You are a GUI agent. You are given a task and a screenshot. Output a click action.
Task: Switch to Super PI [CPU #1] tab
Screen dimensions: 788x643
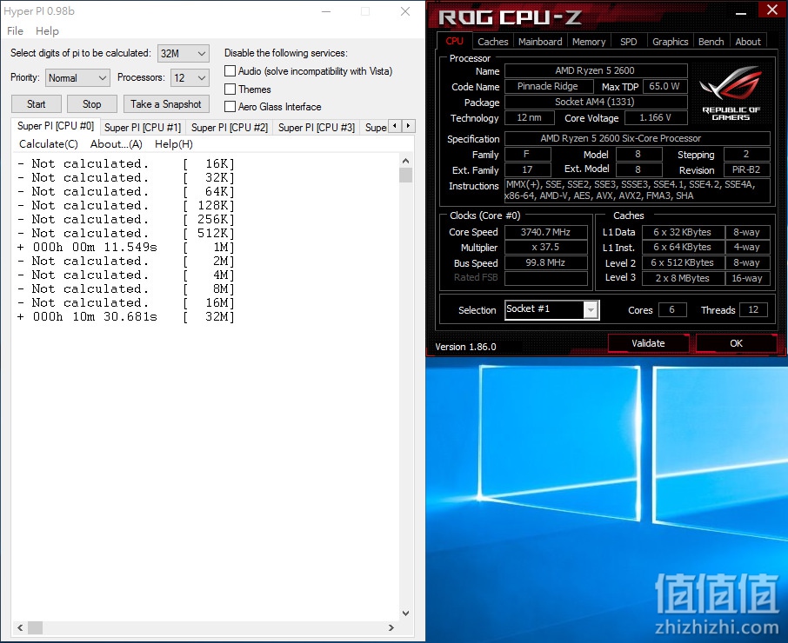(143, 128)
